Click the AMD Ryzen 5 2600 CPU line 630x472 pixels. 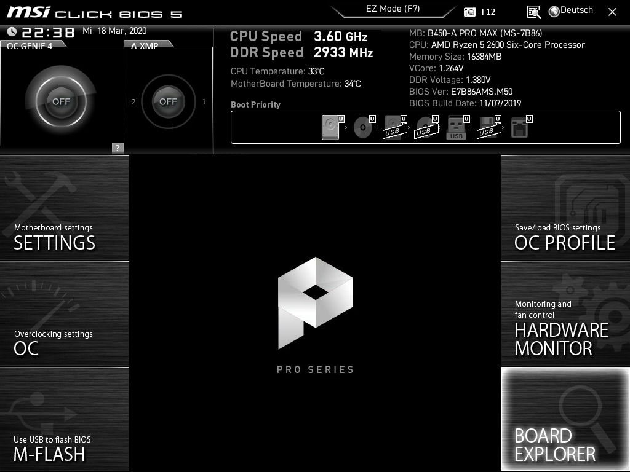click(497, 45)
